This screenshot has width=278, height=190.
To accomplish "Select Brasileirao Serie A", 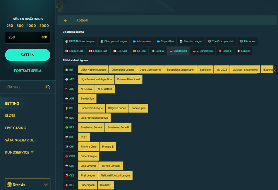I will (91, 127).
